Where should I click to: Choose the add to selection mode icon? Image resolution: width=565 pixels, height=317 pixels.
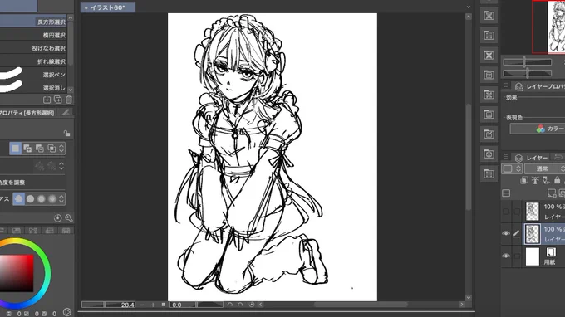point(27,149)
